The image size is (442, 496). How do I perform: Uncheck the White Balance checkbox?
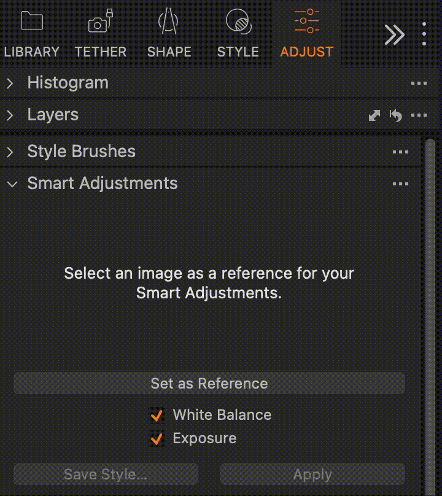tap(157, 416)
